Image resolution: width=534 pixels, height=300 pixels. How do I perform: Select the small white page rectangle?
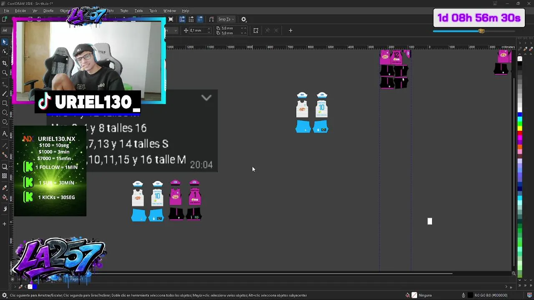click(430, 221)
